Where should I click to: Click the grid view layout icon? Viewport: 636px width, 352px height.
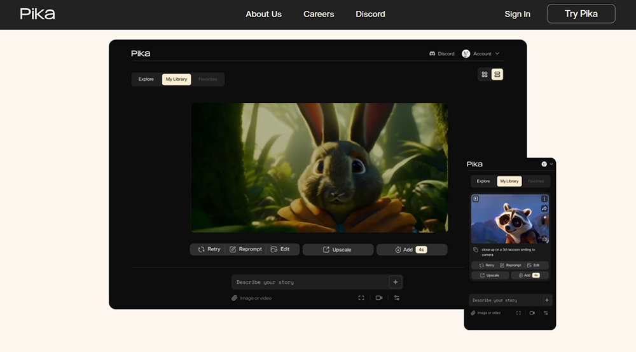coord(485,74)
